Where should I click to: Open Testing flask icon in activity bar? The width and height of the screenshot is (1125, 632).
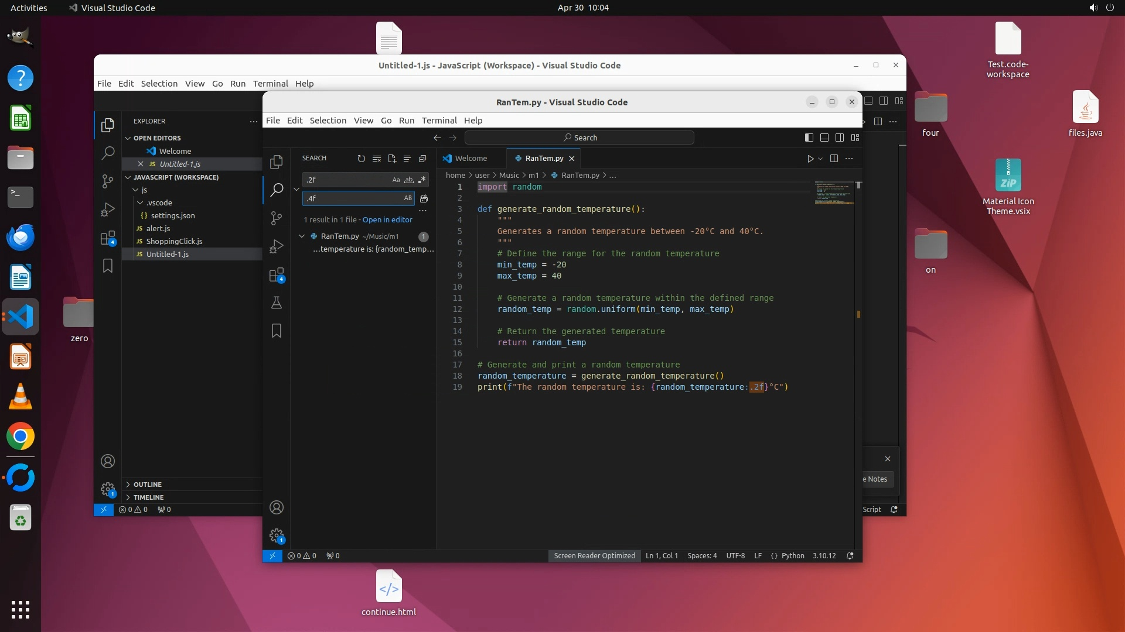point(277,303)
